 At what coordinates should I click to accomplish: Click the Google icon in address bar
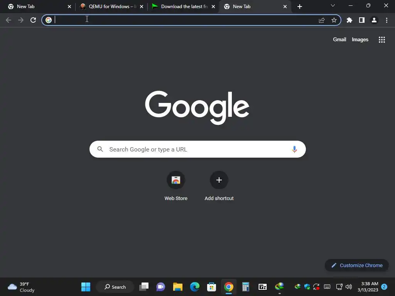(x=49, y=20)
